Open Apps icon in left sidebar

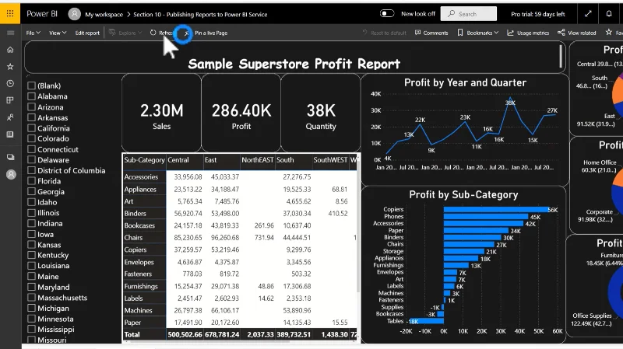point(10,100)
